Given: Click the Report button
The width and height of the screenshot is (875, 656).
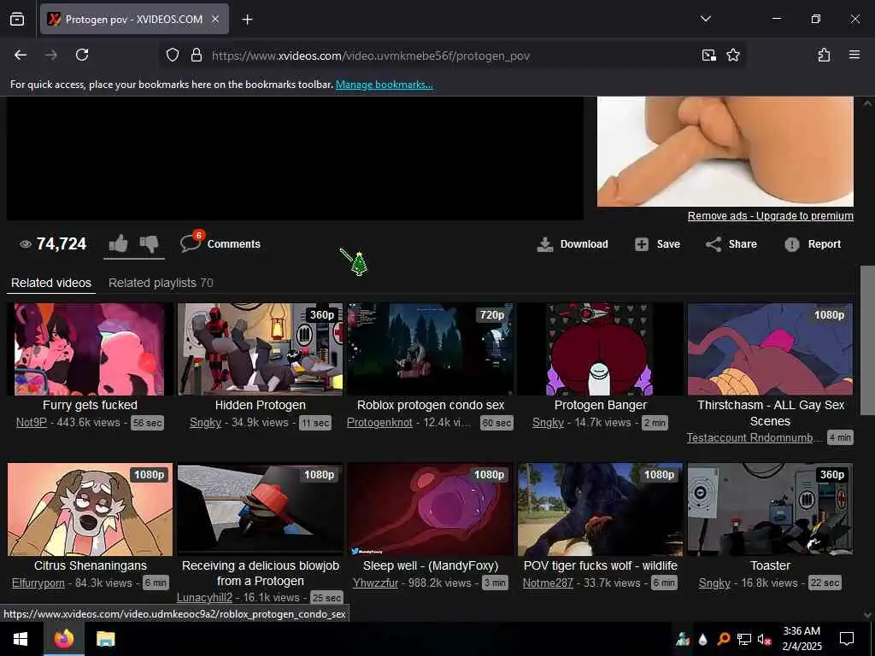Looking at the screenshot, I should (x=813, y=244).
